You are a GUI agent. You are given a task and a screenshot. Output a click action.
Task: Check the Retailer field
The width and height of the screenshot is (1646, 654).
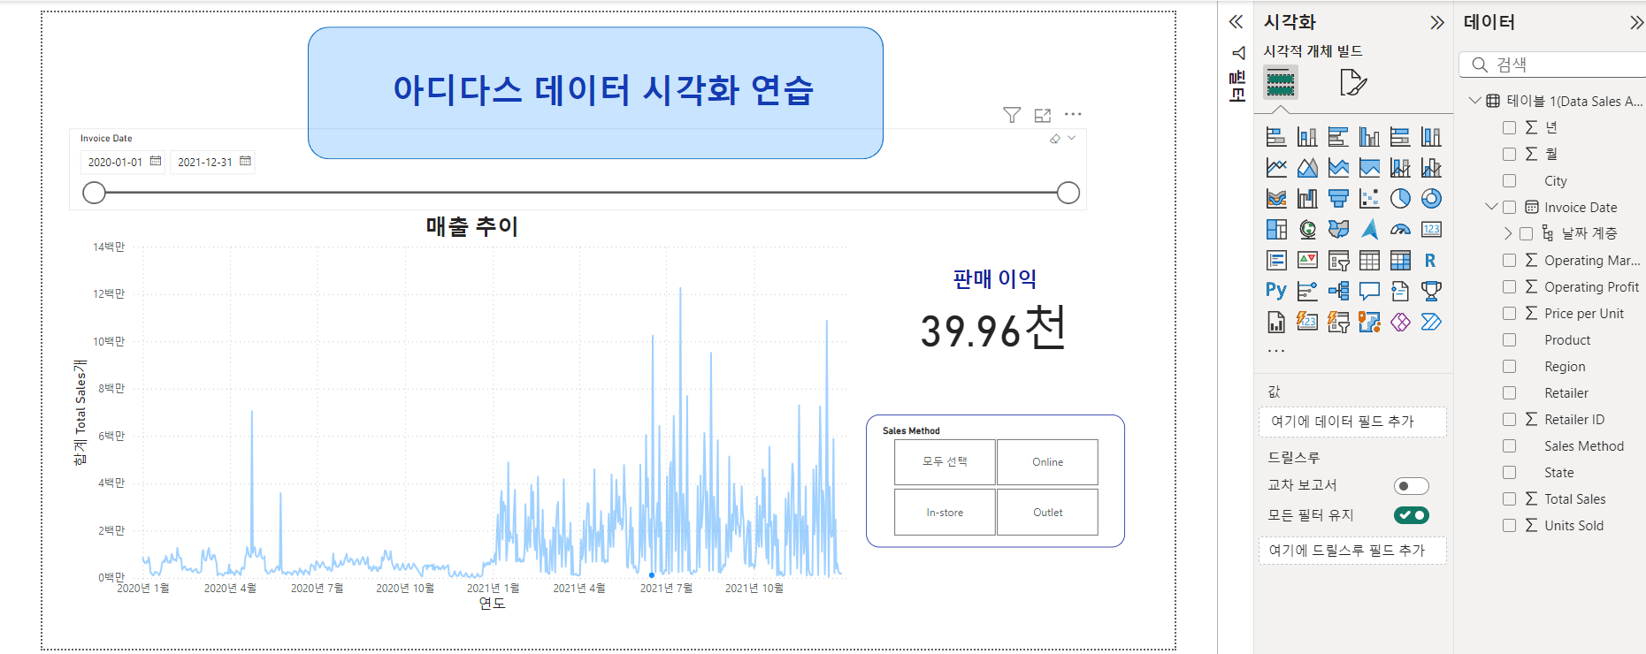1509,392
